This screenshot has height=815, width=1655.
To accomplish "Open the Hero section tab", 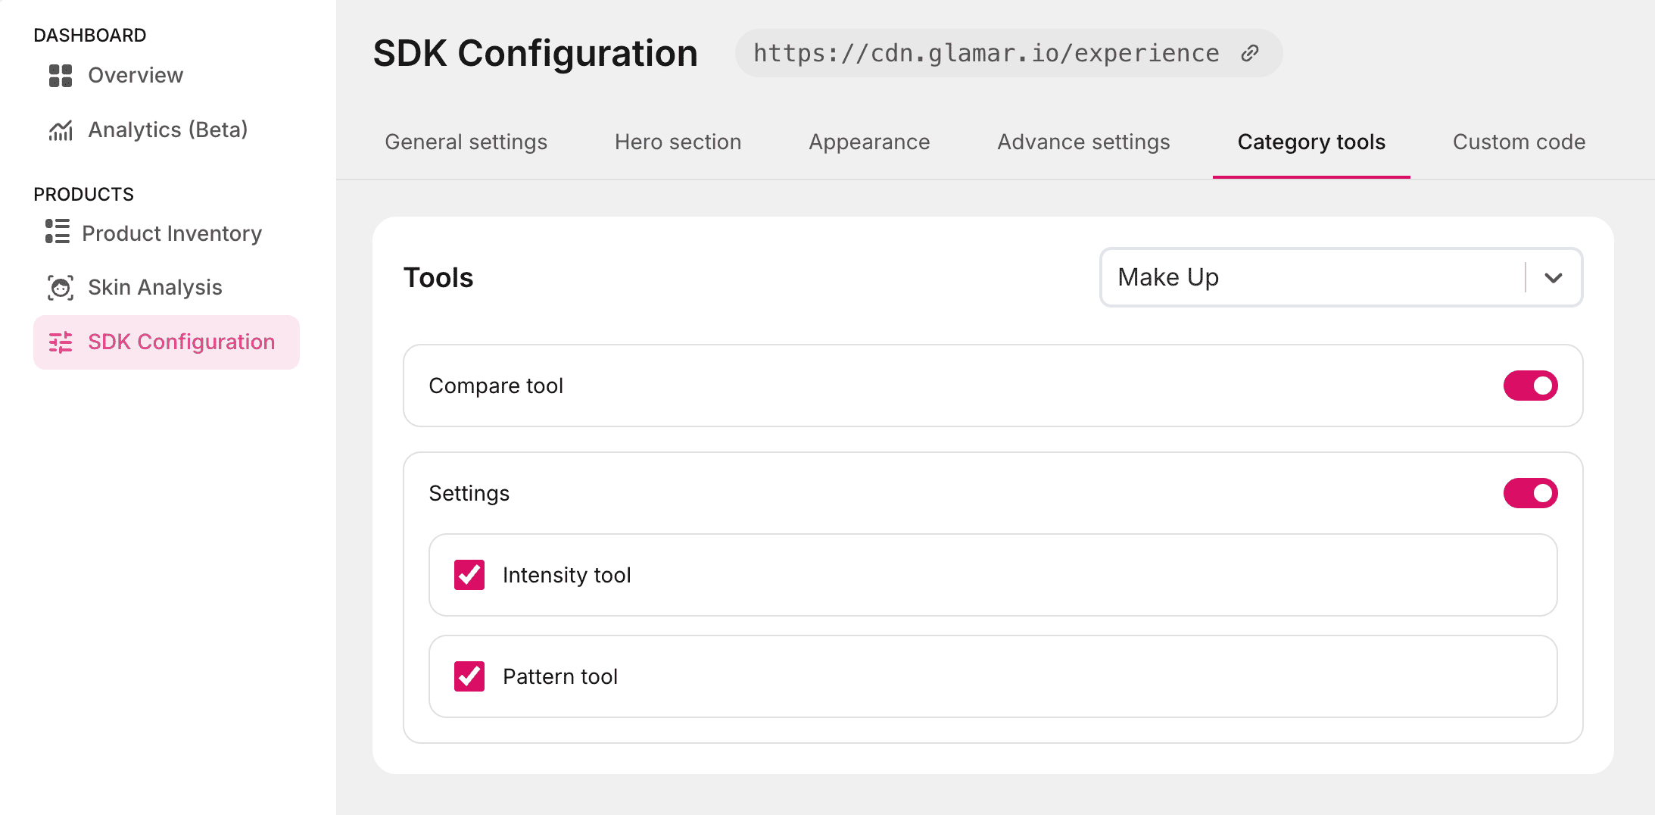I will (678, 142).
